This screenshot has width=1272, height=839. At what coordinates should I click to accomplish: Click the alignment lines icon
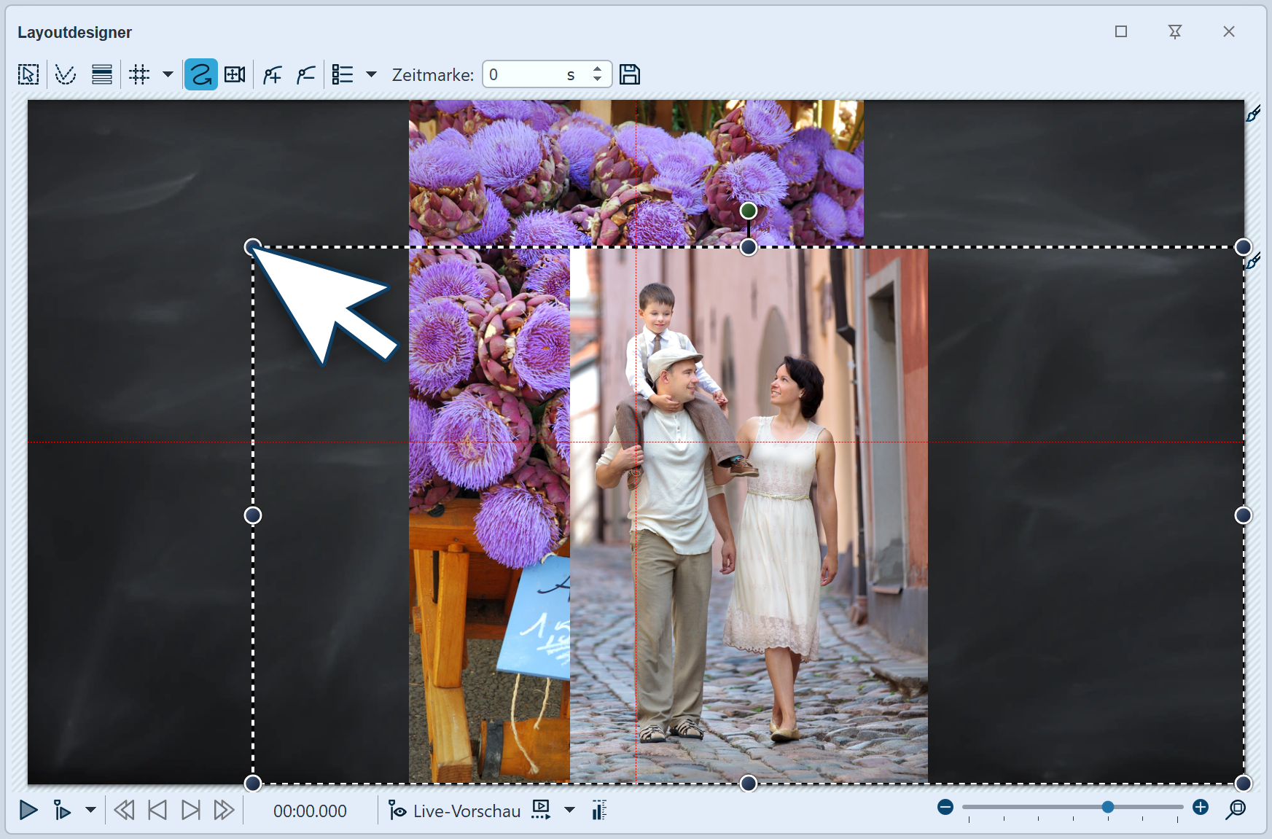101,74
